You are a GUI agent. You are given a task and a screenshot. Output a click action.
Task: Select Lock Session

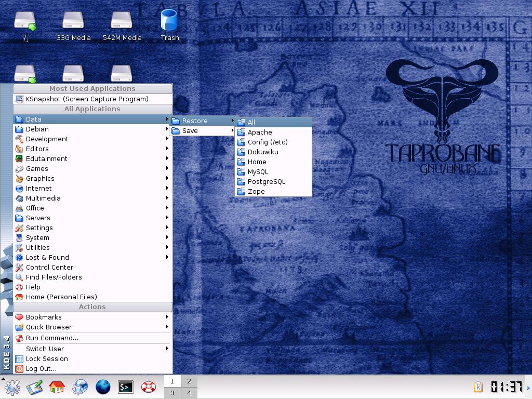tap(92, 358)
